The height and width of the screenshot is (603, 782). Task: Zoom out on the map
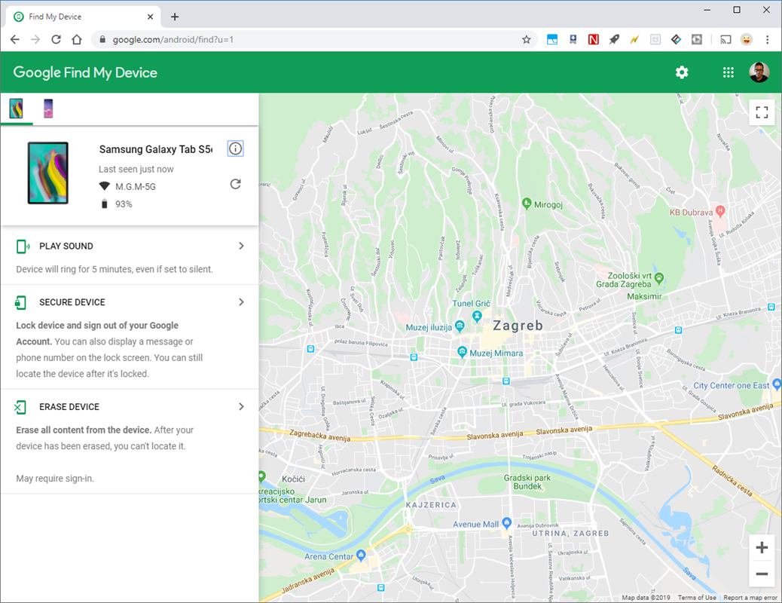pos(762,574)
